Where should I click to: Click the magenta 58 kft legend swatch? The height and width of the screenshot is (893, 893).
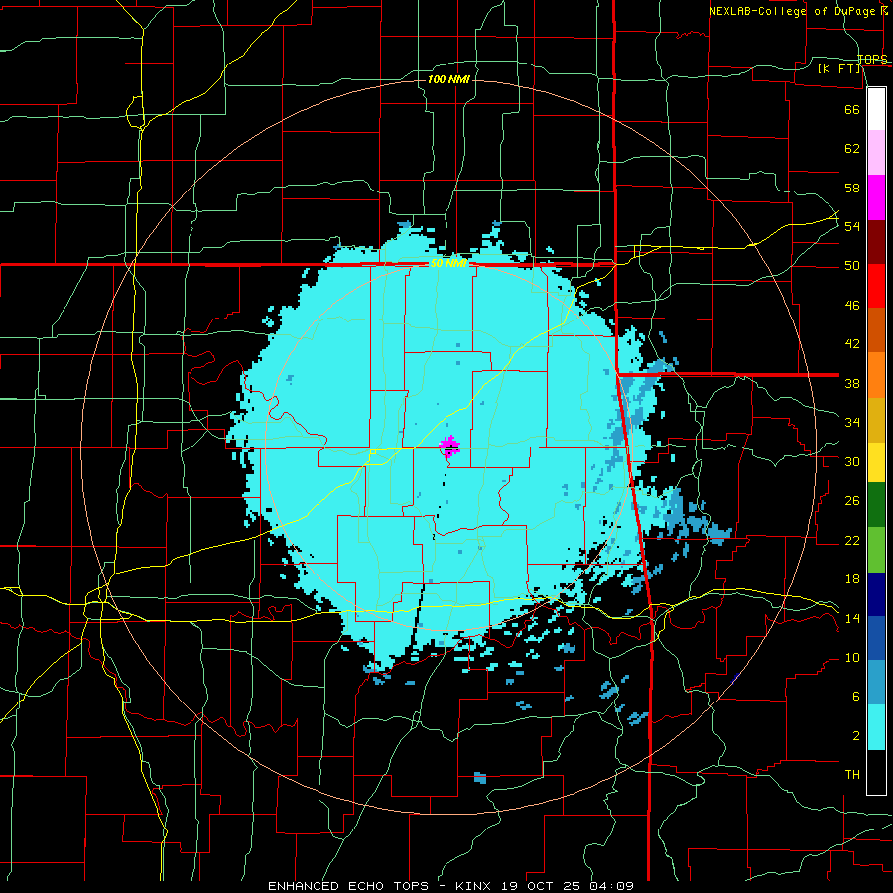(876, 197)
